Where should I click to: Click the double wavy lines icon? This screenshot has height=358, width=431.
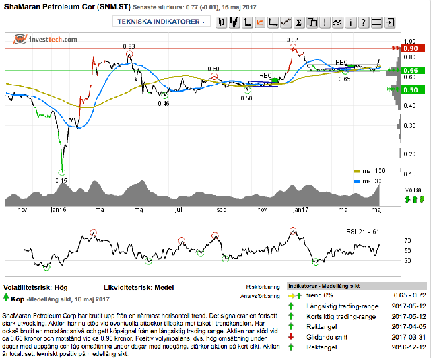tap(337, 22)
